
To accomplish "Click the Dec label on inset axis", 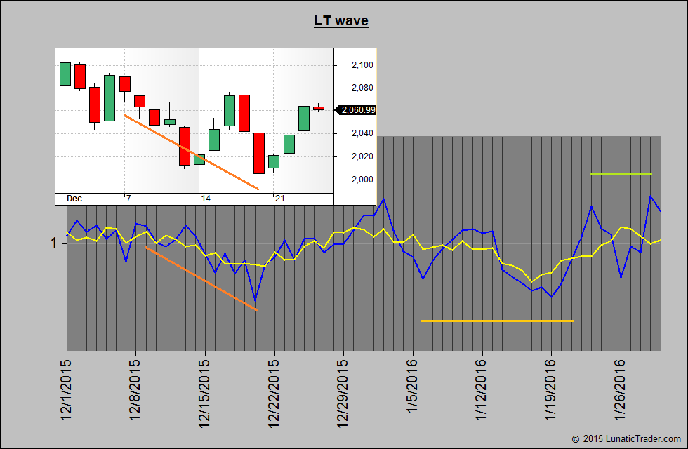I will click(74, 199).
